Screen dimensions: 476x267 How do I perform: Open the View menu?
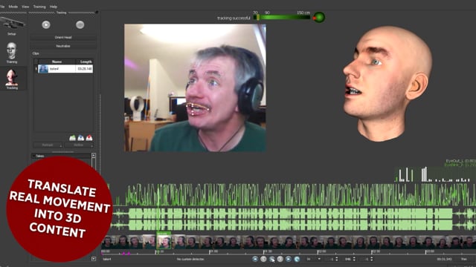point(25,7)
